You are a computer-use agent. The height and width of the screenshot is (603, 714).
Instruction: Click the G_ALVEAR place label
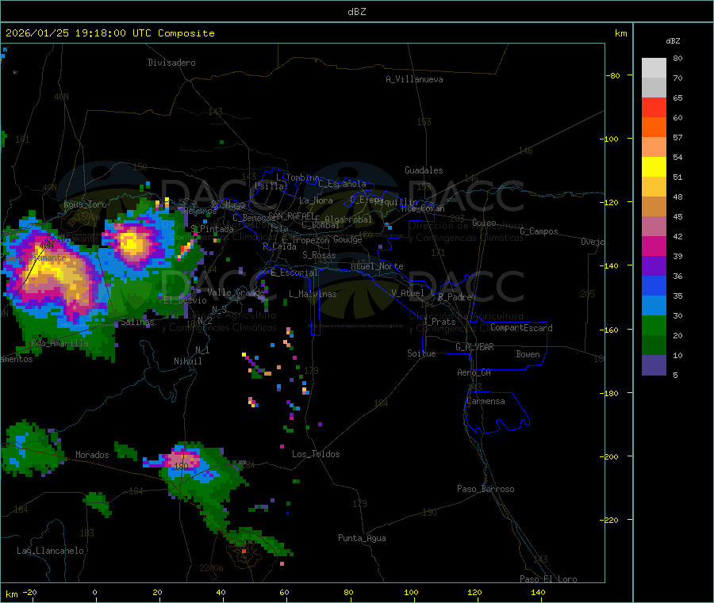474,347
